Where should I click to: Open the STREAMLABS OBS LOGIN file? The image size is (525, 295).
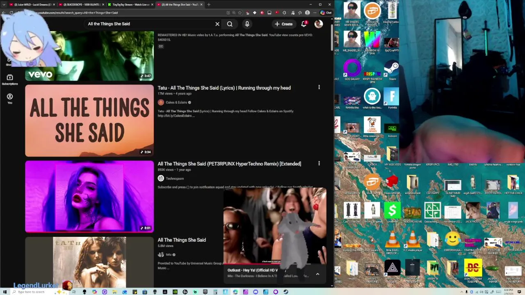coord(413,272)
